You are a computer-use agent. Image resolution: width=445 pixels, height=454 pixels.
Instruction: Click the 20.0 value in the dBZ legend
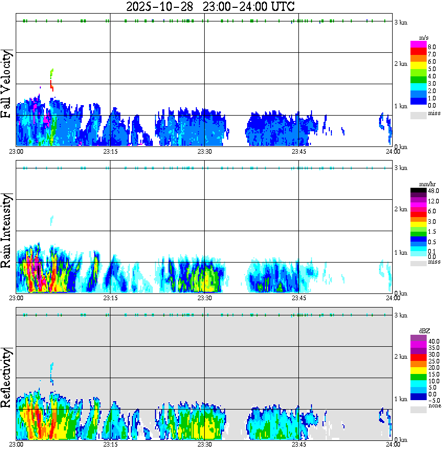[x=434, y=368]
